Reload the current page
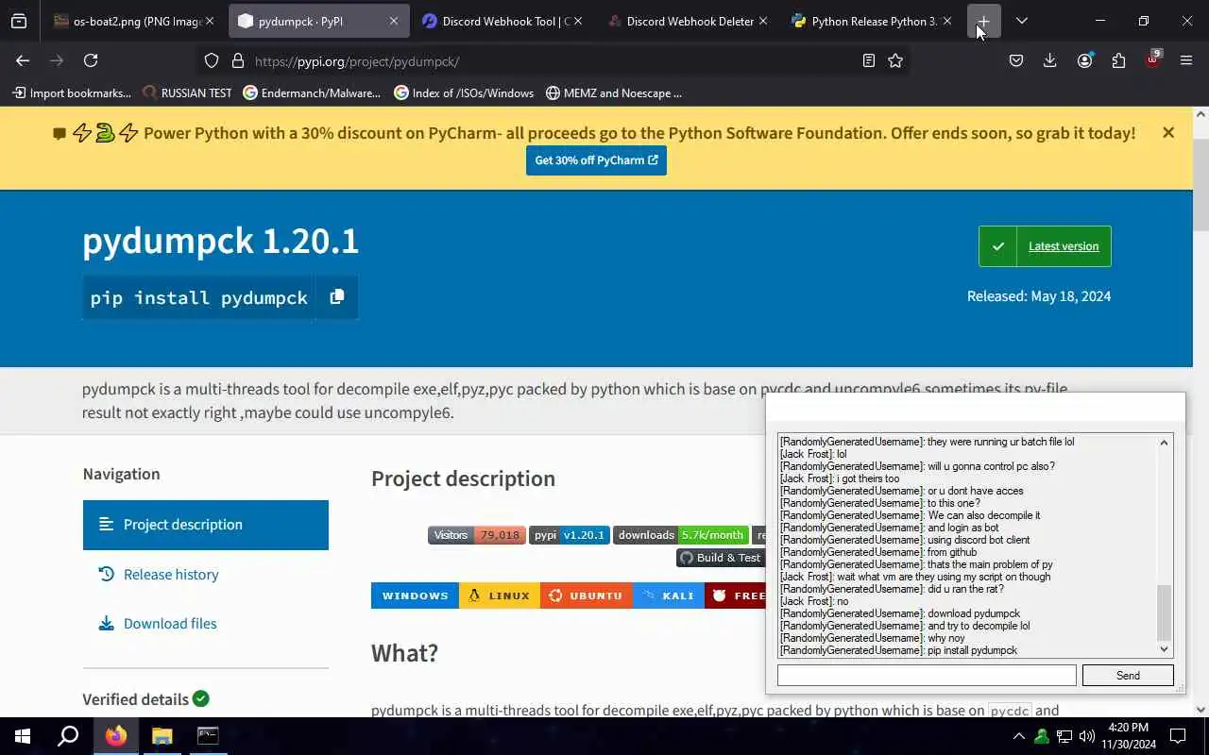1209x755 pixels. click(91, 60)
